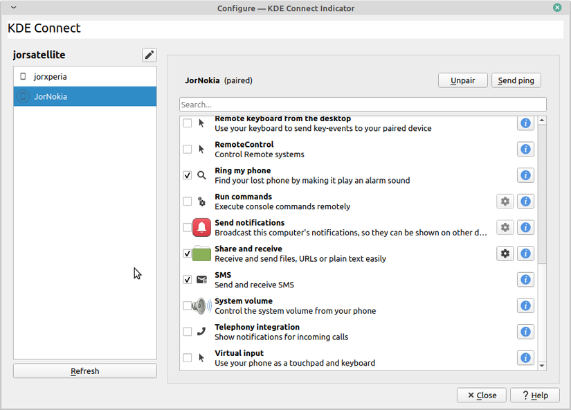Open info for RemoteControl plugin
The height and width of the screenshot is (410, 571).
click(x=525, y=149)
